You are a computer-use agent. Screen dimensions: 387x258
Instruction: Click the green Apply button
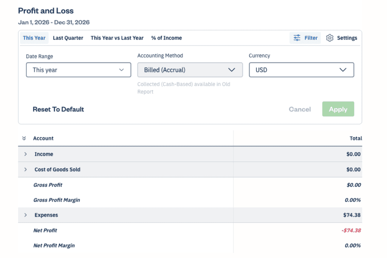point(338,109)
